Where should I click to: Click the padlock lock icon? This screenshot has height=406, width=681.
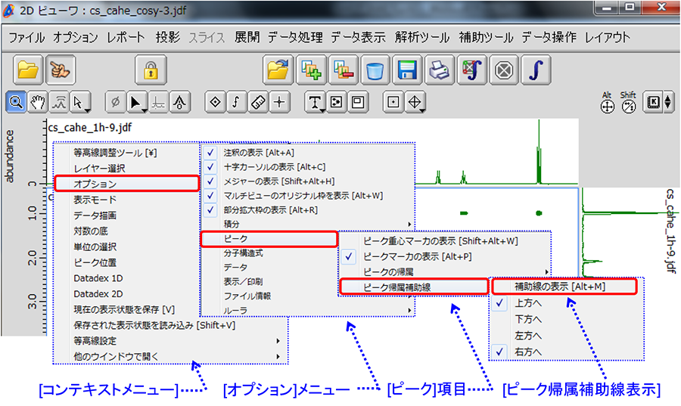click(x=150, y=70)
